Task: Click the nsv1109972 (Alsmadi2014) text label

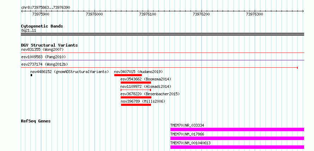Action: (x=146, y=86)
